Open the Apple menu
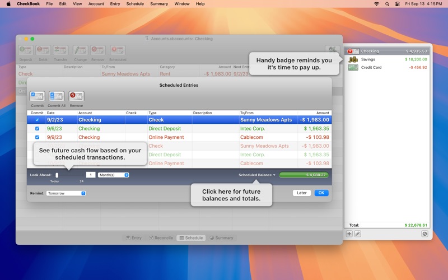448x280 pixels. point(8,4)
